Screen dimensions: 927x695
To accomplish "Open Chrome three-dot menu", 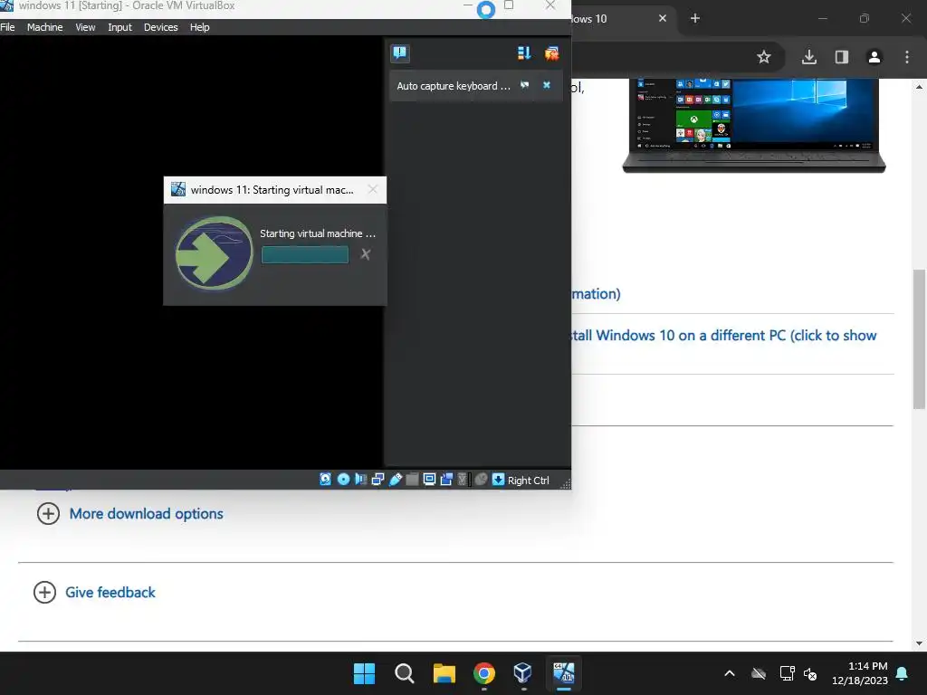I will pos(907,57).
